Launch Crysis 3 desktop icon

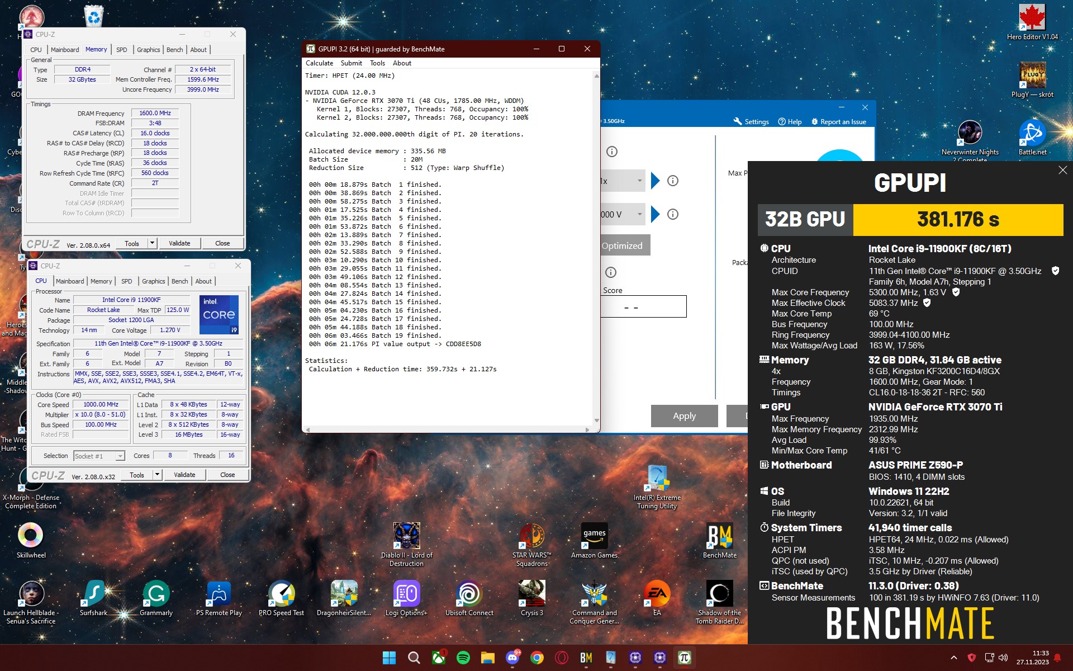tap(531, 598)
